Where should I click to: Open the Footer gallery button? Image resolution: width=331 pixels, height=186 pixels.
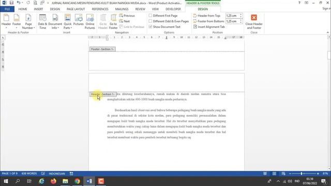point(17,22)
